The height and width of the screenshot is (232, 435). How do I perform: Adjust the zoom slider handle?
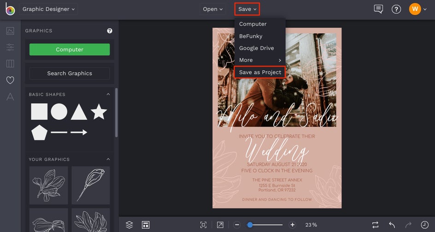[x=250, y=225]
